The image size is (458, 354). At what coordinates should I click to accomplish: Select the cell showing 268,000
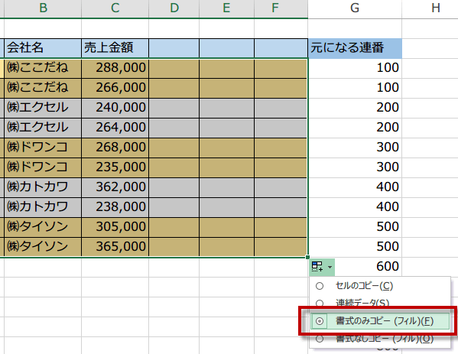[x=115, y=148]
